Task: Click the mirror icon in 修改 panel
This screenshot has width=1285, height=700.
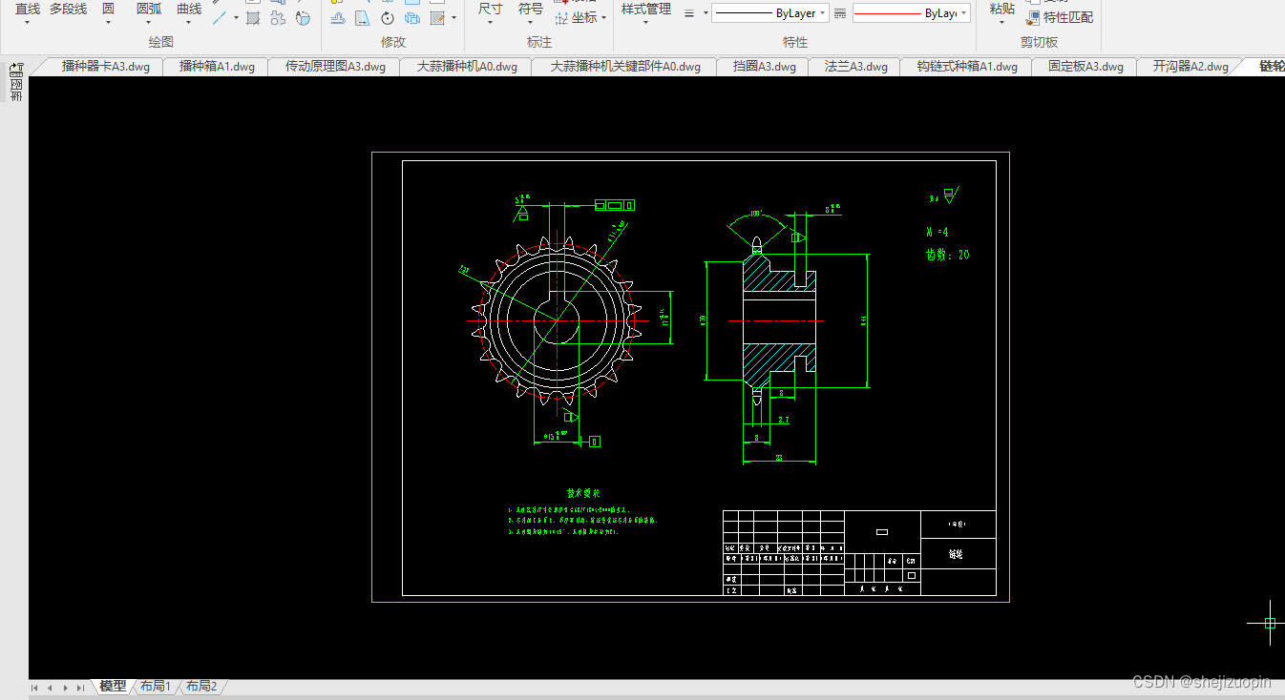Action: 362,18
